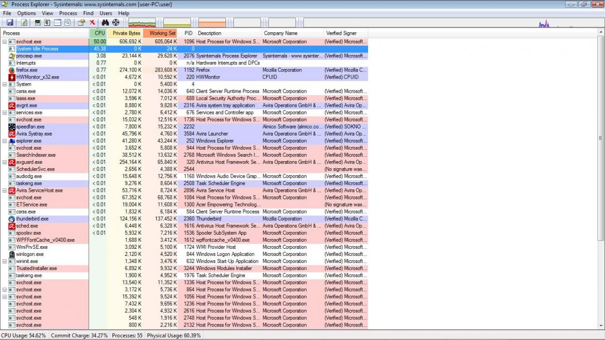Click 'Physical Usage: 60.39%' in status bar
The image size is (605, 340).
[174, 335]
